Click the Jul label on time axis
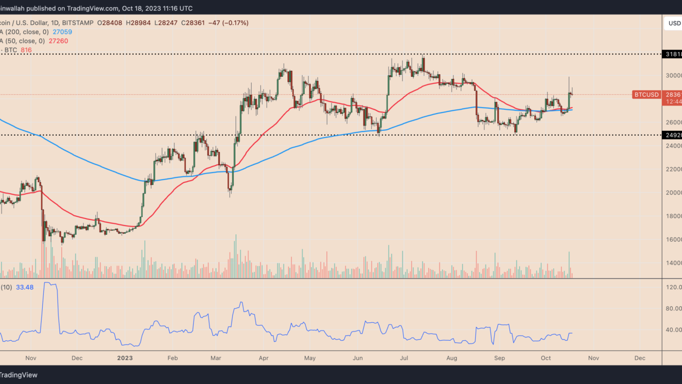The width and height of the screenshot is (682, 384). pyautogui.click(x=404, y=358)
